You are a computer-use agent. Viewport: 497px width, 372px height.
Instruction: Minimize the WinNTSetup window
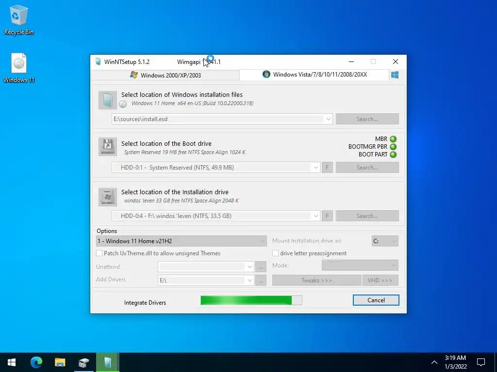[351, 62]
